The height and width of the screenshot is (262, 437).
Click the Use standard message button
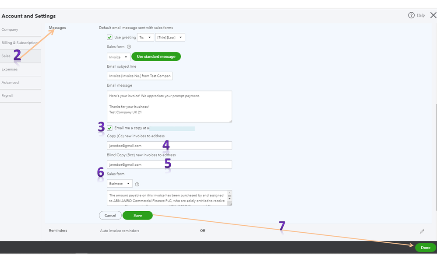point(156,56)
